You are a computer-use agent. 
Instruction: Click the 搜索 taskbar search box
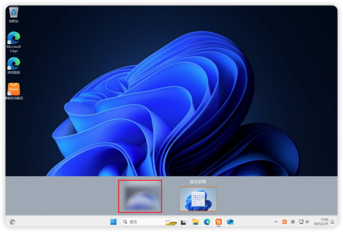pyautogui.click(x=149, y=222)
